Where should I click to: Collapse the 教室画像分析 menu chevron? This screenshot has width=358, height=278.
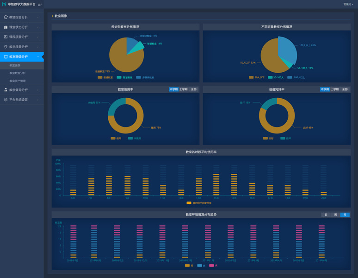tap(38, 57)
